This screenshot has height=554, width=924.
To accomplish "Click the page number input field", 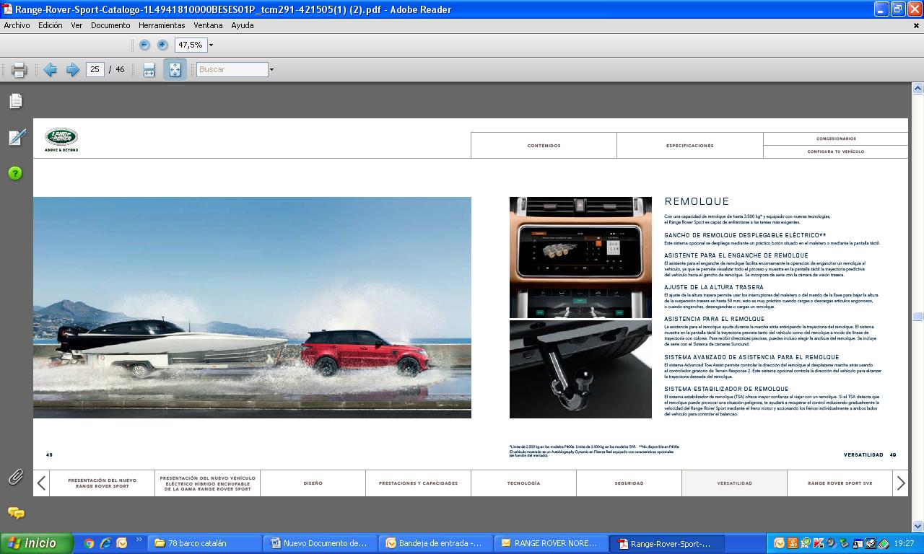I will (95, 70).
